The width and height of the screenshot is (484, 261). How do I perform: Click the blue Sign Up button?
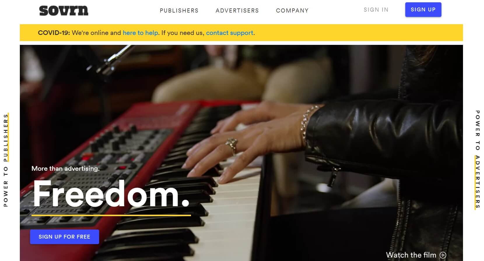pyautogui.click(x=423, y=10)
